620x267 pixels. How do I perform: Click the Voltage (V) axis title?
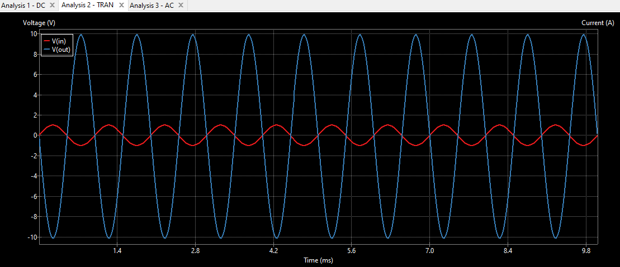(39, 23)
